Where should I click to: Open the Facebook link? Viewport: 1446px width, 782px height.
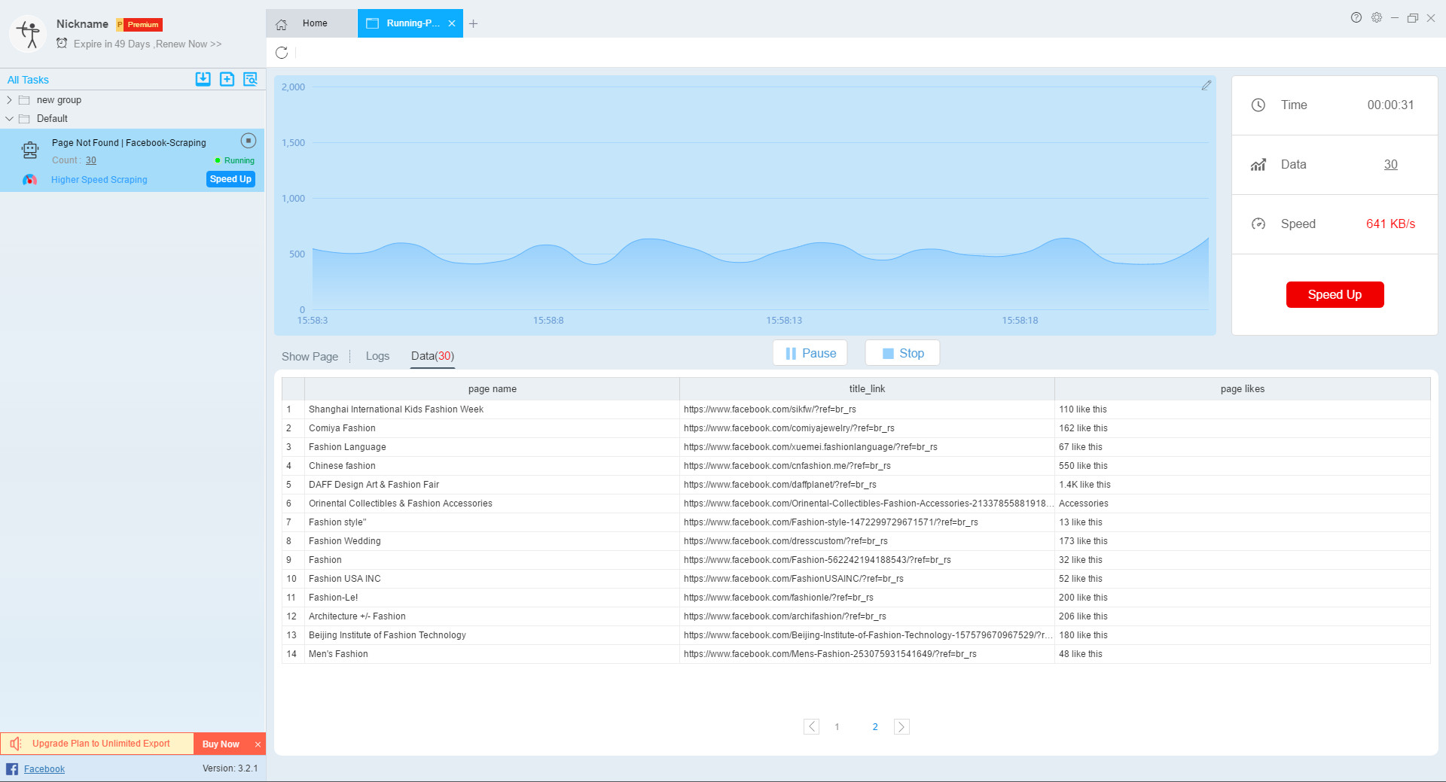[44, 769]
